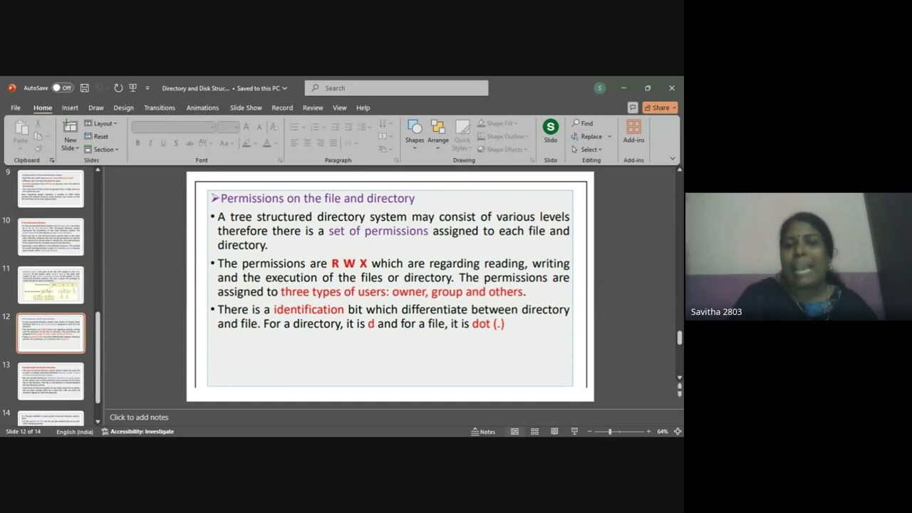
Task: Toggle the AutoSave switch
Action: pos(62,88)
